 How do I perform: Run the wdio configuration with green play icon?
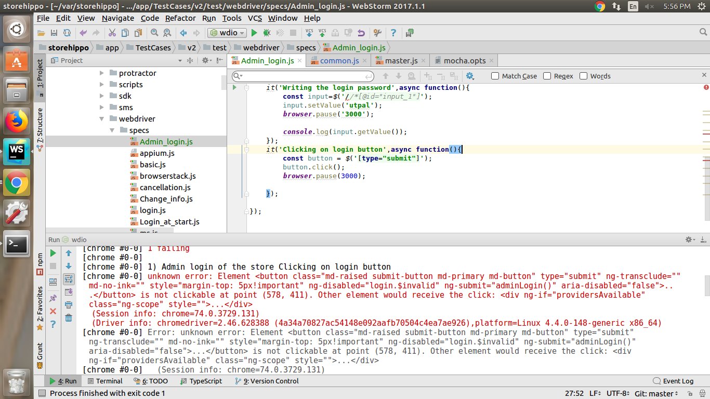(x=255, y=32)
